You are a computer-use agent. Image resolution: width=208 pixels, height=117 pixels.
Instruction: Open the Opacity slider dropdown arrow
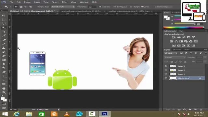click(x=205, y=57)
